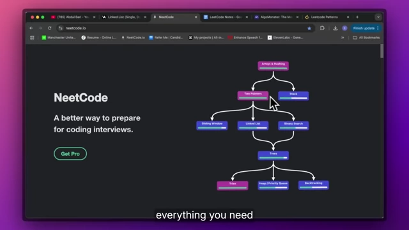The image size is (409, 230).
Task: Close the Abdul Bari YouTube tab
Action: (94, 17)
